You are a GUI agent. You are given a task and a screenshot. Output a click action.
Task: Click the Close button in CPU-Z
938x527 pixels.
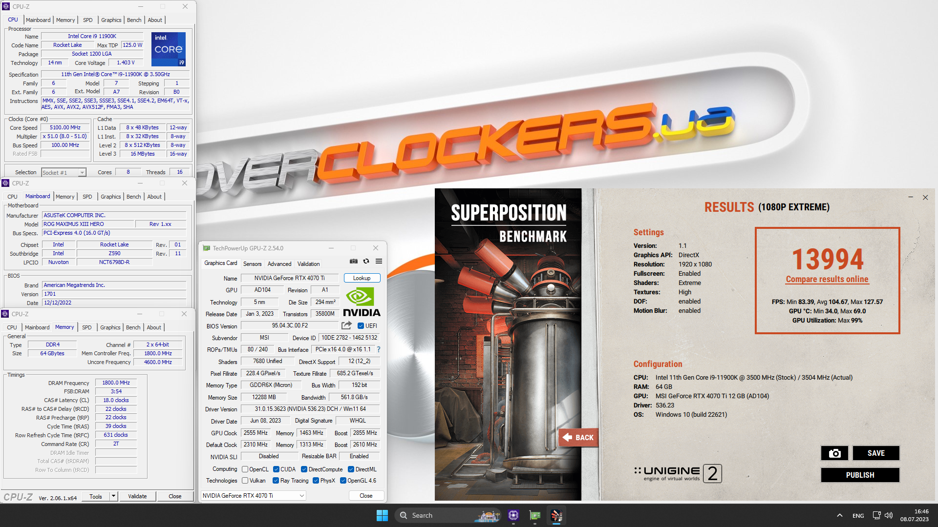coord(175,496)
